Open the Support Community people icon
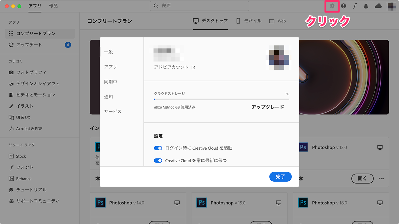This screenshot has height=224, width=399. tap(11, 201)
